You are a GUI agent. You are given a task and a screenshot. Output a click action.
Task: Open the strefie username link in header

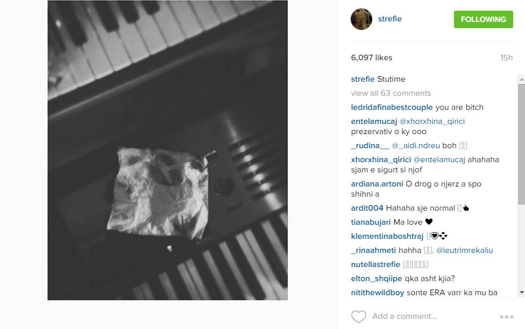click(x=390, y=19)
